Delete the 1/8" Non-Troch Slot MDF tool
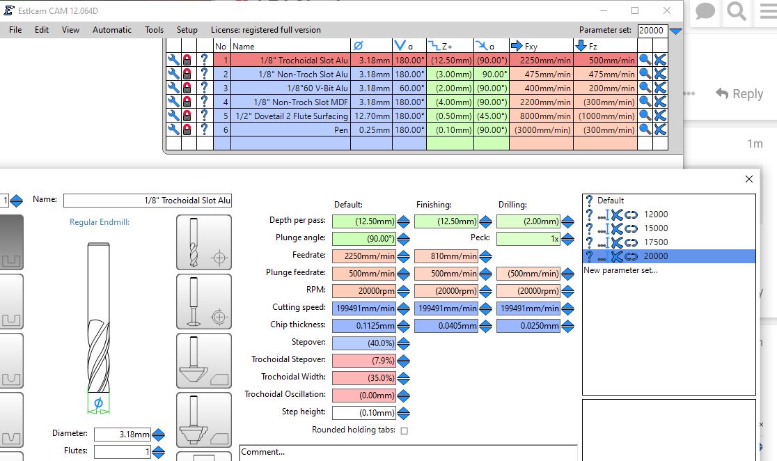This screenshot has height=461, width=777. pyautogui.click(x=660, y=102)
